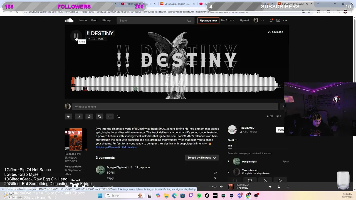Click the red commenter avatar on waveform

pos(85,89)
